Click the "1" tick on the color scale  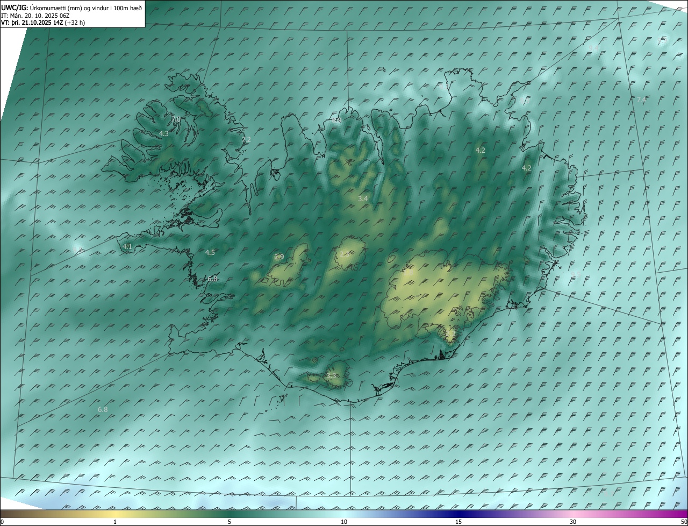[x=115, y=522]
